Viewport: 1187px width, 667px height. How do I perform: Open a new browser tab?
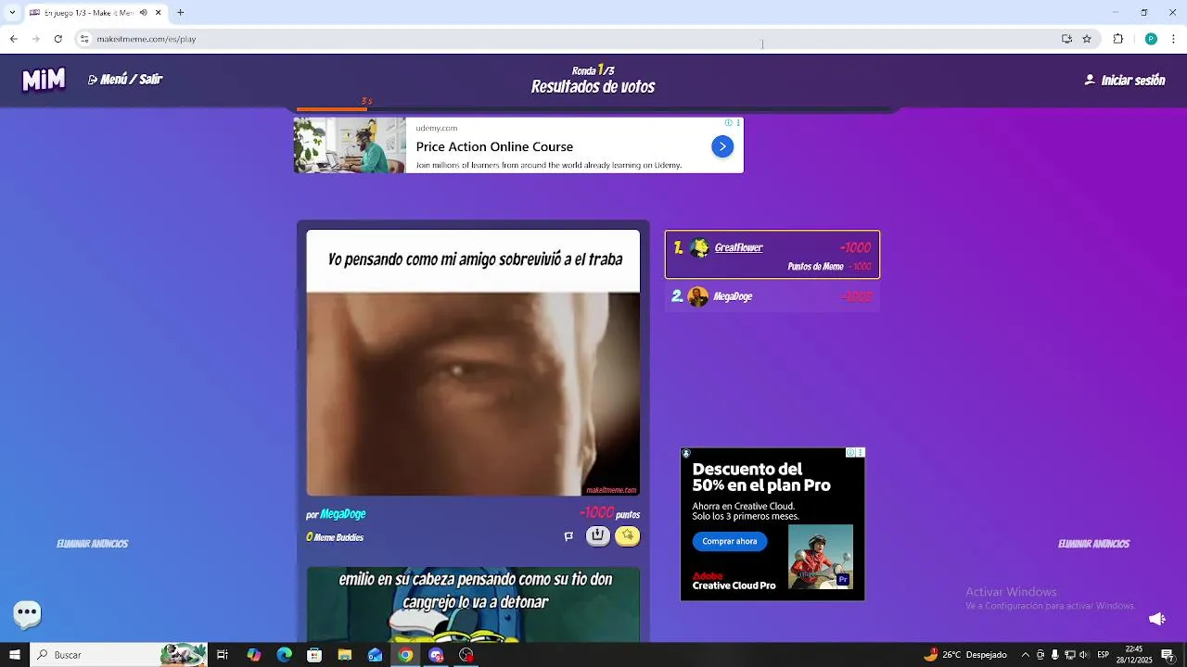[x=180, y=13]
